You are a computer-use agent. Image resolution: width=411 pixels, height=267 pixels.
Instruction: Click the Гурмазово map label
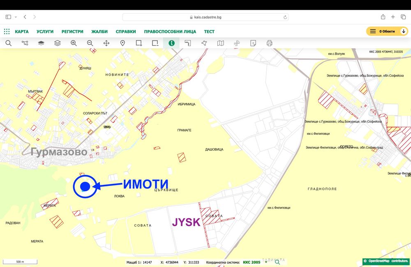(59, 151)
